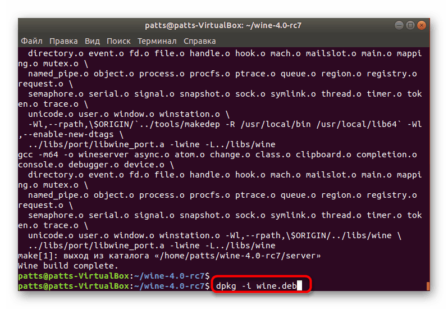Open the Справка menu
The width and height of the screenshot is (448, 309).
pyautogui.click(x=200, y=41)
